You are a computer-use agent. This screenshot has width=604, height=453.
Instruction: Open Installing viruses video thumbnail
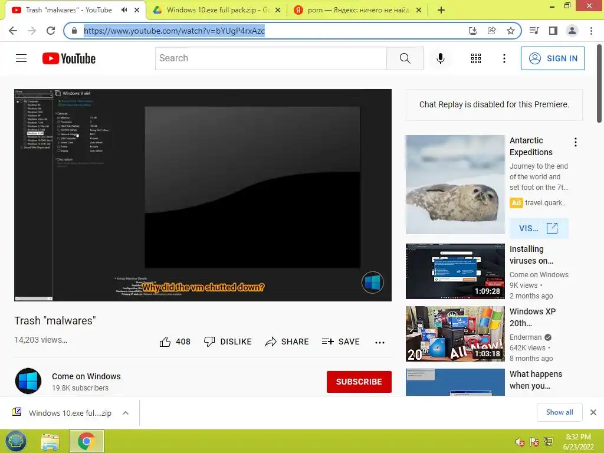point(455,271)
